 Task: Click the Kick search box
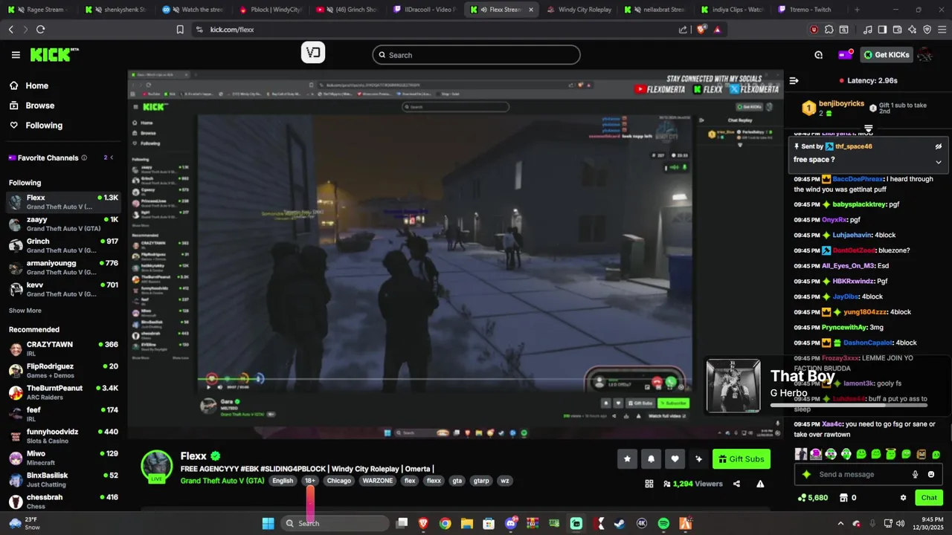tap(476, 55)
